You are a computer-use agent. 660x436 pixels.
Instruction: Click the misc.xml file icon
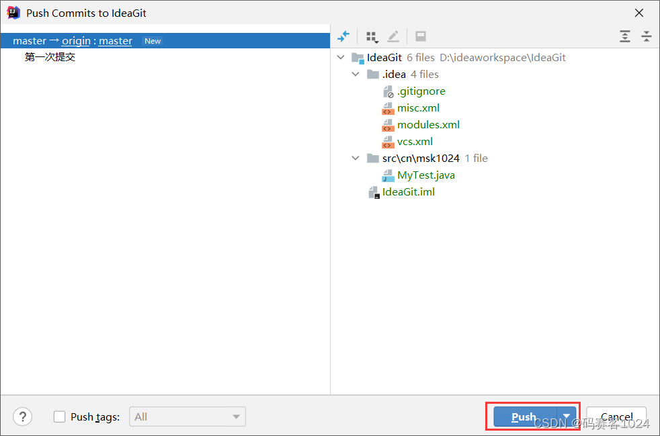(388, 108)
